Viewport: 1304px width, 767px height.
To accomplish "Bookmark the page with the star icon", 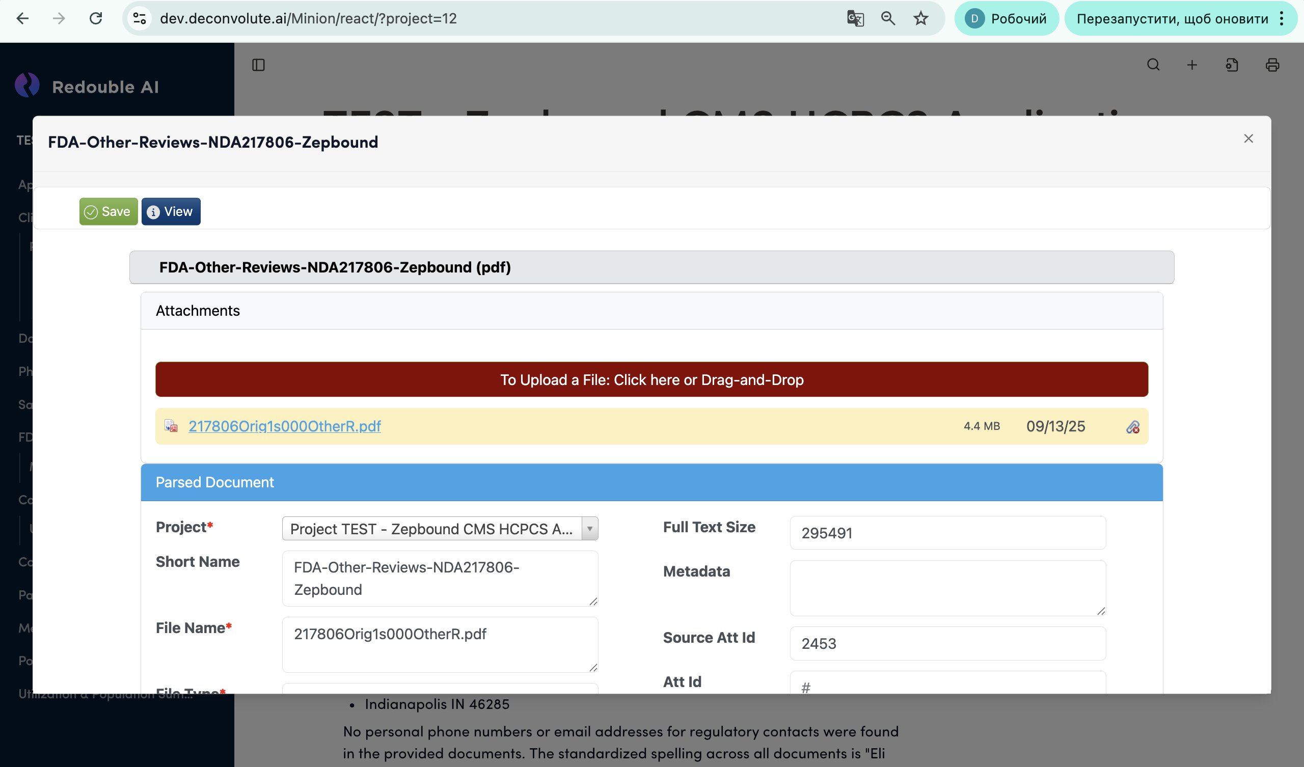I will pos(920,19).
